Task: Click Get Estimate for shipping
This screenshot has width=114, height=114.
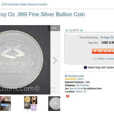Action: coord(82,85)
